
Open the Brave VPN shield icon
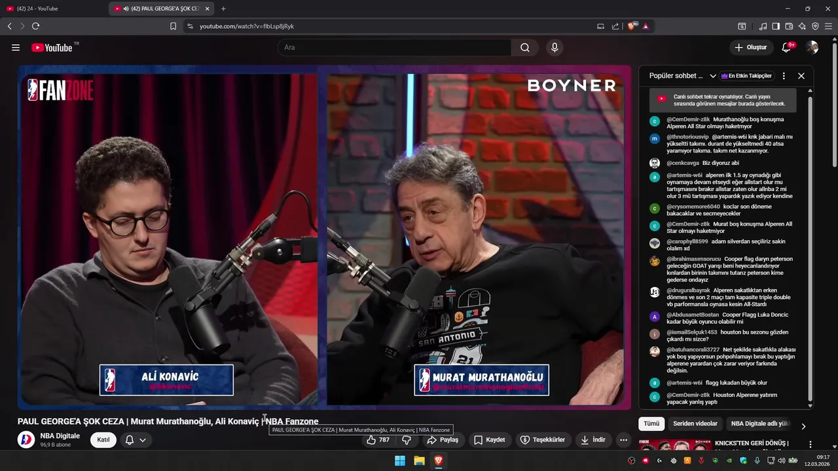[815, 26]
